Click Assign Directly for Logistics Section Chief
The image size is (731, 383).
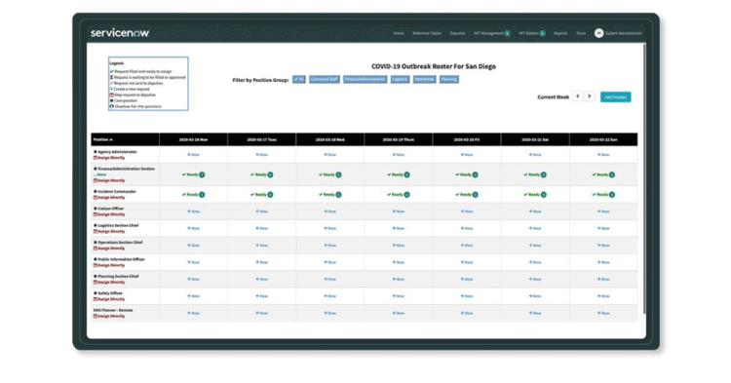(109, 232)
